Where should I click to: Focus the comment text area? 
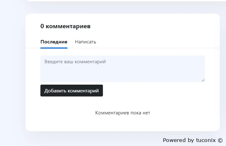[122, 69]
